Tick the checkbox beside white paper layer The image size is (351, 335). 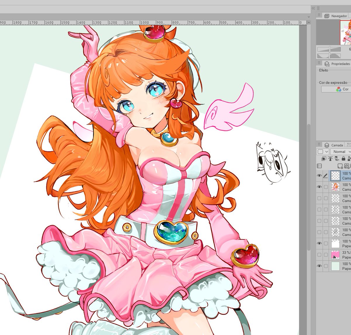tap(326, 243)
